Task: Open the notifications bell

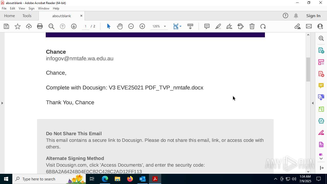Action: (296, 16)
